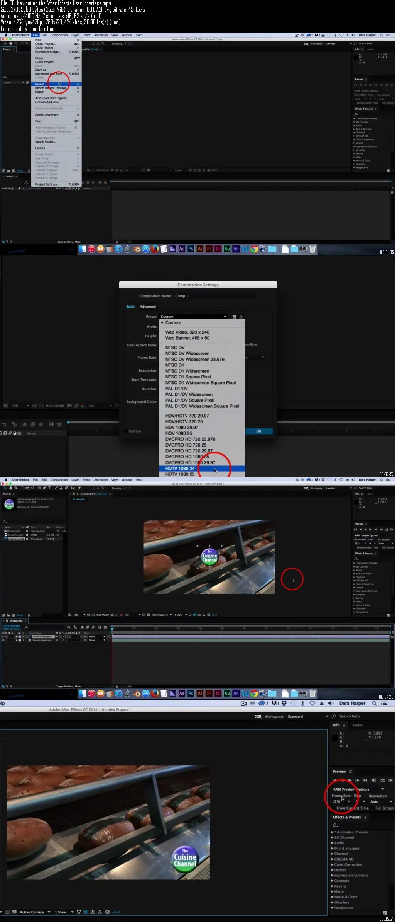Select the Pan Behind tool in breadvideo frame toolbar
The height and width of the screenshot is (922, 395).
tap(32, 488)
